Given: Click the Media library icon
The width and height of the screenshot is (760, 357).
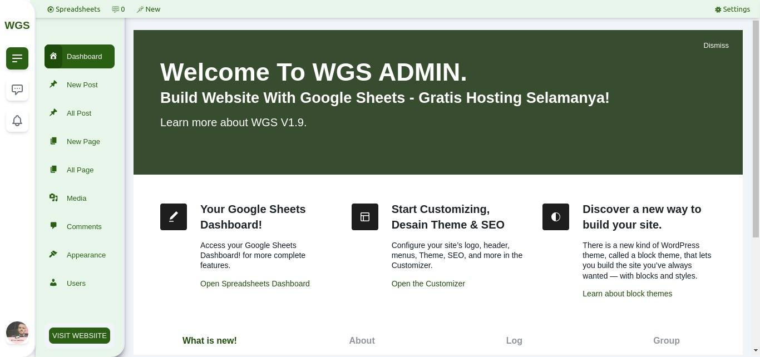Looking at the screenshot, I should point(53,198).
